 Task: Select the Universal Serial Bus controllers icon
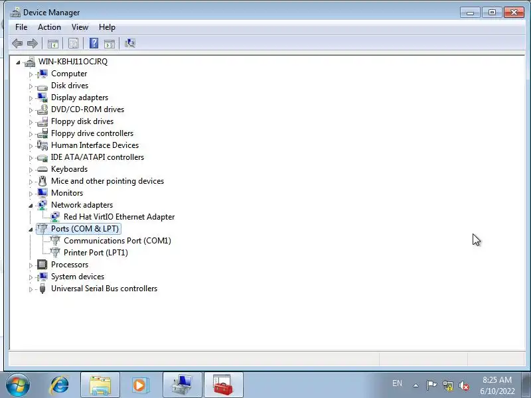42,289
